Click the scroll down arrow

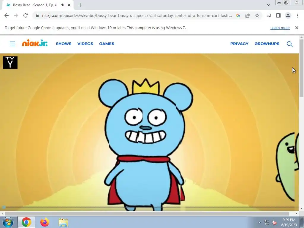click(302, 209)
